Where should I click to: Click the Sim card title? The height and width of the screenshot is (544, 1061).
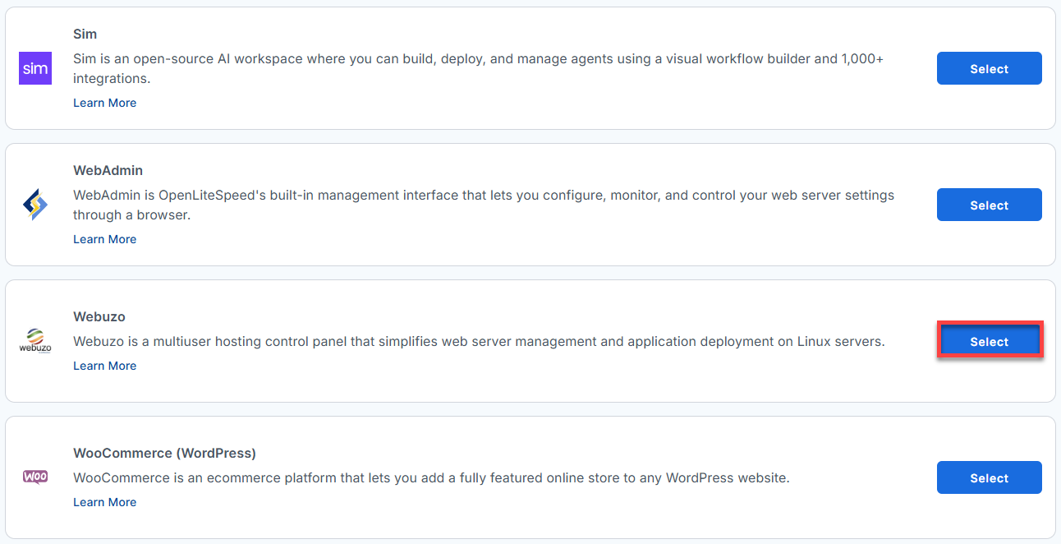point(85,34)
